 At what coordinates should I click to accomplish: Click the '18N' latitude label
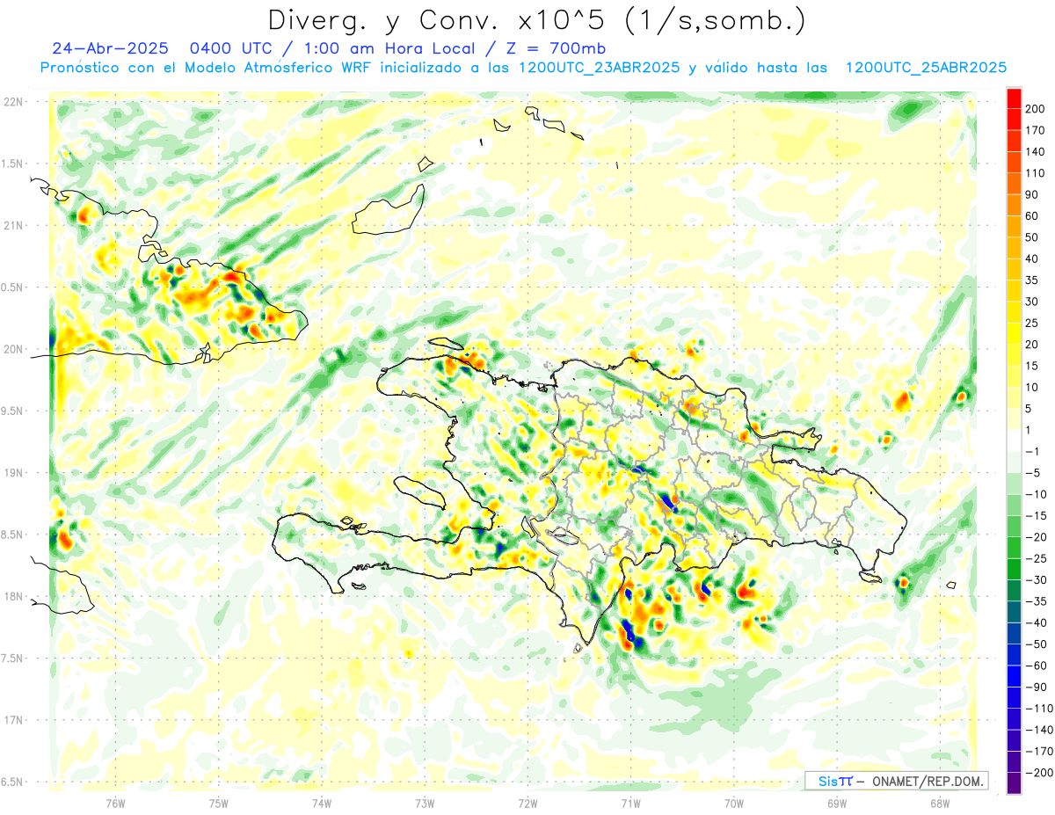(x=12, y=597)
